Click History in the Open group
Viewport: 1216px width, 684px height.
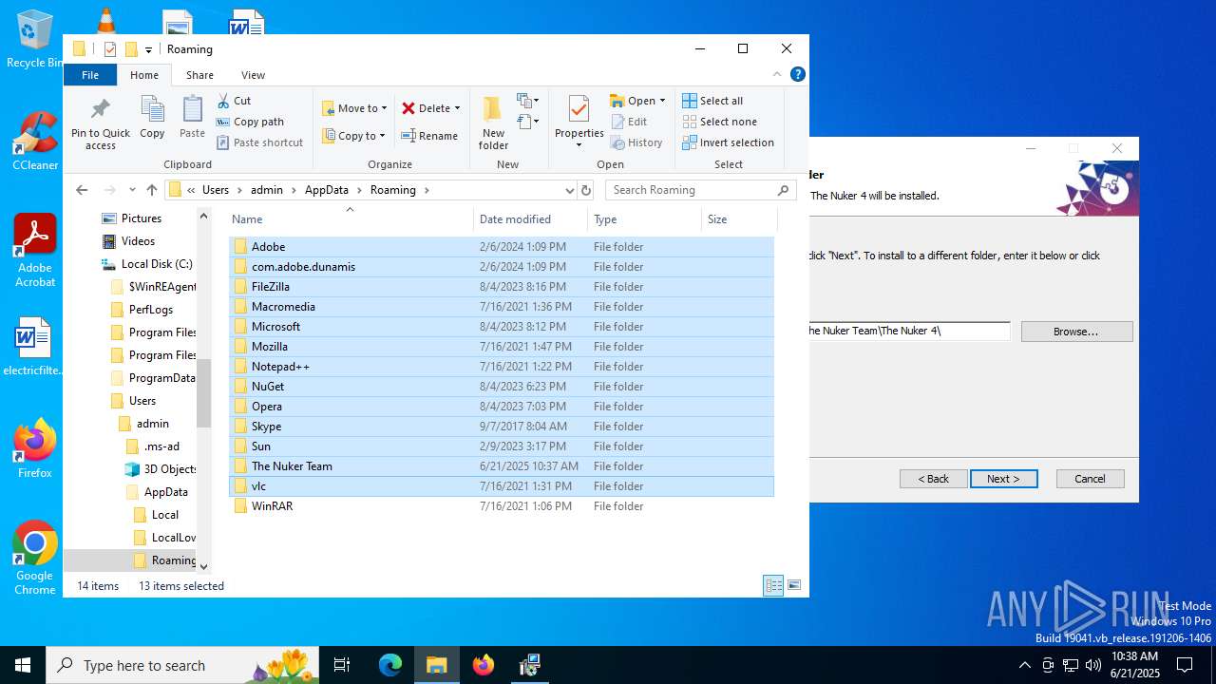636,142
